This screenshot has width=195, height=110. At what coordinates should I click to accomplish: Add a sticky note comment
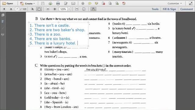[90, 3]
